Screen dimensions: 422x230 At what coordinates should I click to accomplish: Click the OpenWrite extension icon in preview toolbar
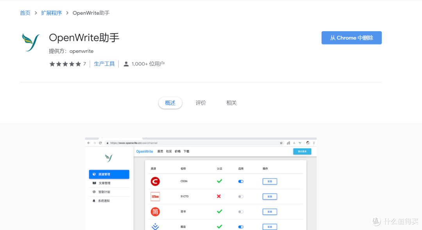pyautogui.click(x=300, y=143)
